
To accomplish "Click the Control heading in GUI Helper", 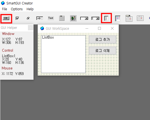I will (8, 51).
